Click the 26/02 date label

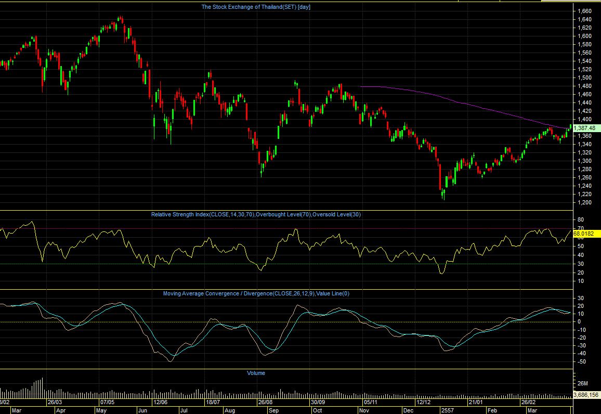tap(528, 402)
